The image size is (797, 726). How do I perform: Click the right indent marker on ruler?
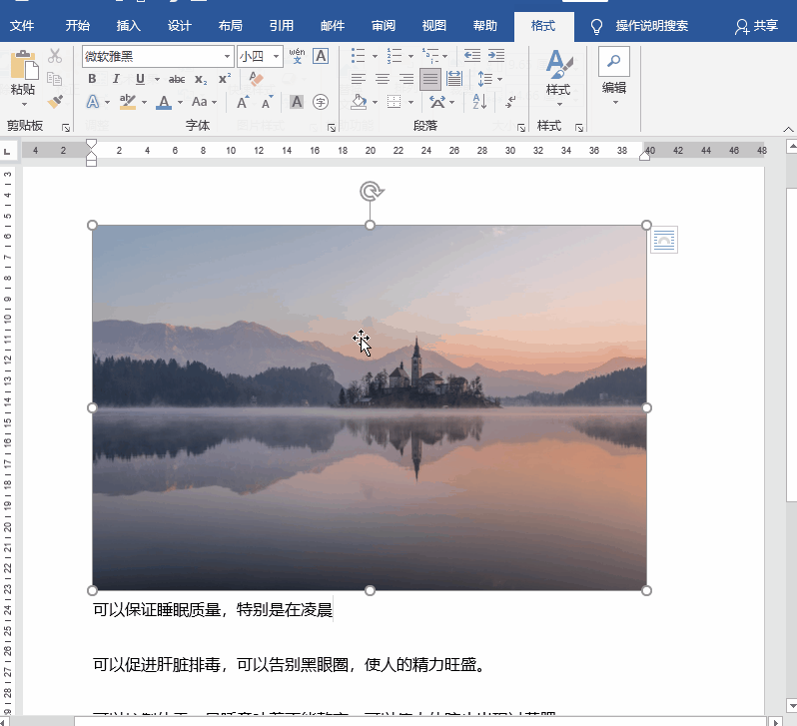pos(644,156)
